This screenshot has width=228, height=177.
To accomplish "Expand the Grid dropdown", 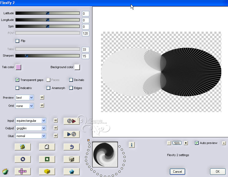I will pos(32,106).
